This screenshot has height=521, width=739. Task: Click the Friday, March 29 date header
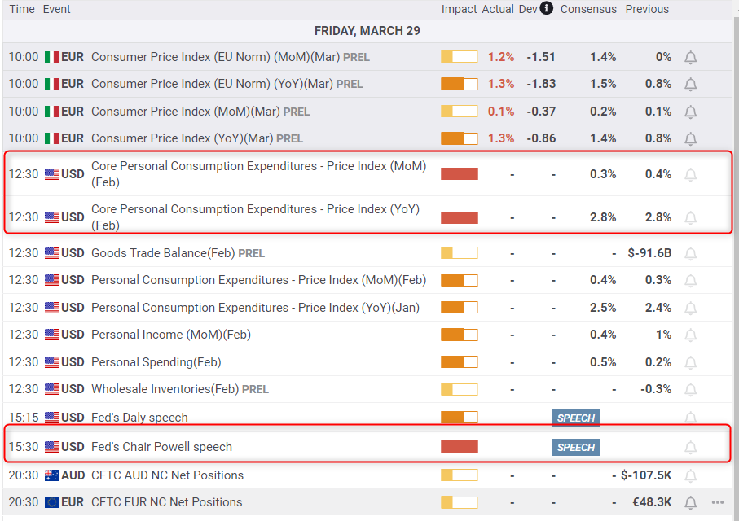point(367,31)
